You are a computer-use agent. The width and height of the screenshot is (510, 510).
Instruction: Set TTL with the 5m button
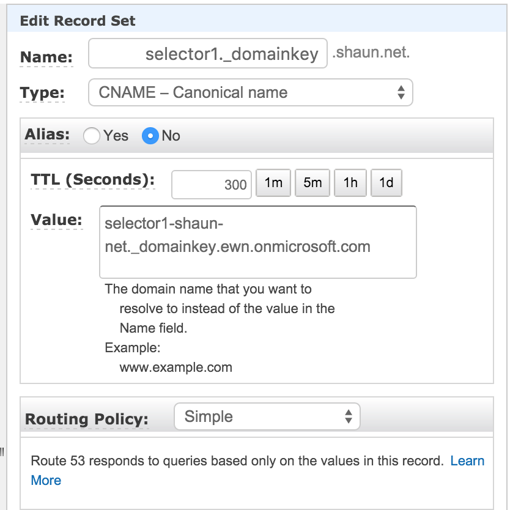coord(312,183)
